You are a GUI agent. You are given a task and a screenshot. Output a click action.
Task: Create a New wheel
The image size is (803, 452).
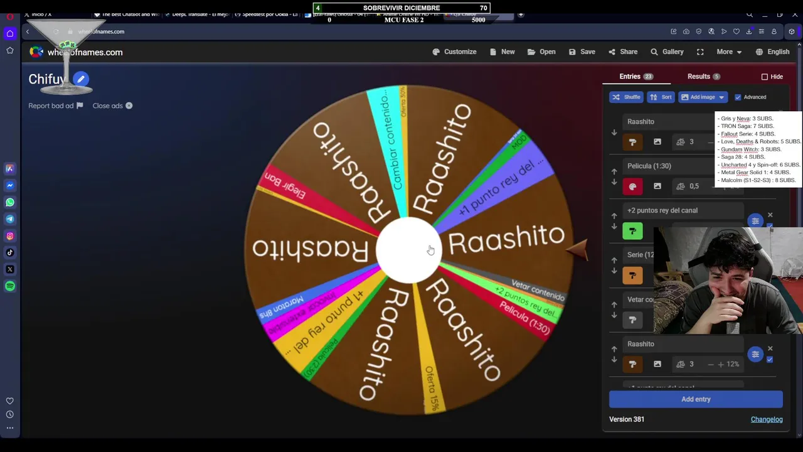pos(502,52)
